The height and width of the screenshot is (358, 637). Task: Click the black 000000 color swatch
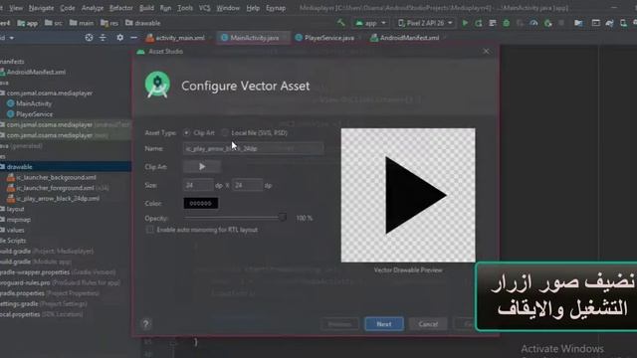[201, 203]
